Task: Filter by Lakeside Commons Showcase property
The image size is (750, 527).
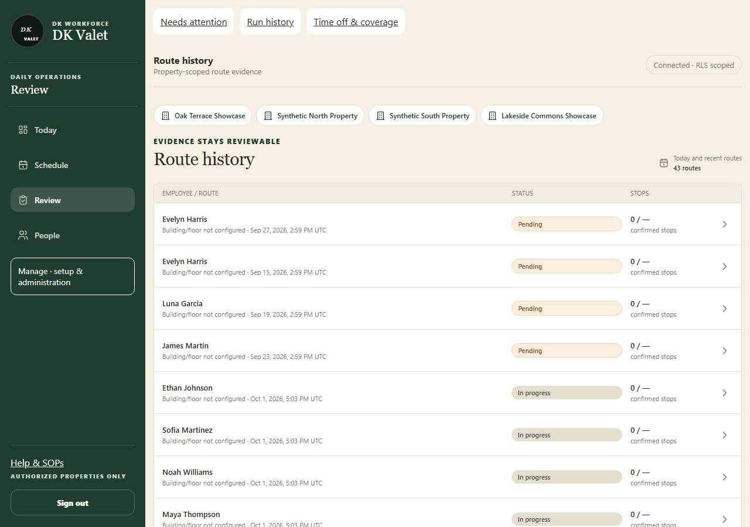Action: 542,115
